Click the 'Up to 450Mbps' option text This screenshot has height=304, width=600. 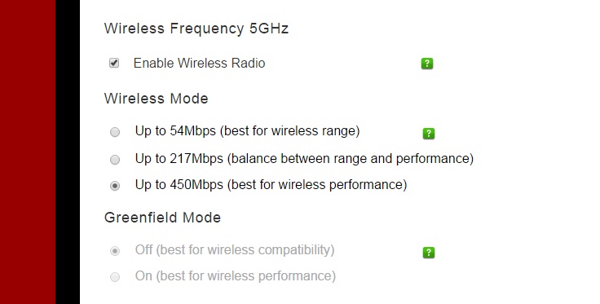(179, 185)
